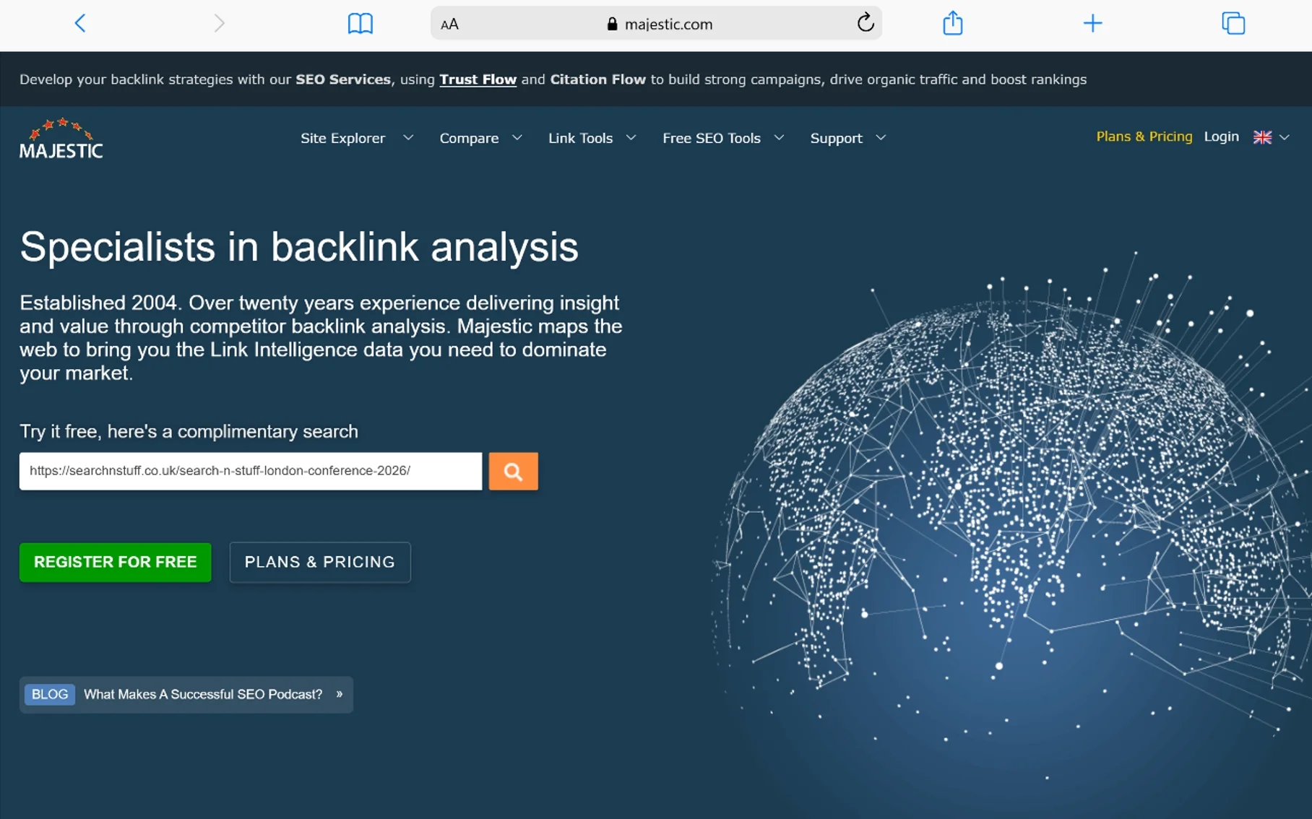
Task: Open the Link Tools menu
Action: [x=580, y=138]
